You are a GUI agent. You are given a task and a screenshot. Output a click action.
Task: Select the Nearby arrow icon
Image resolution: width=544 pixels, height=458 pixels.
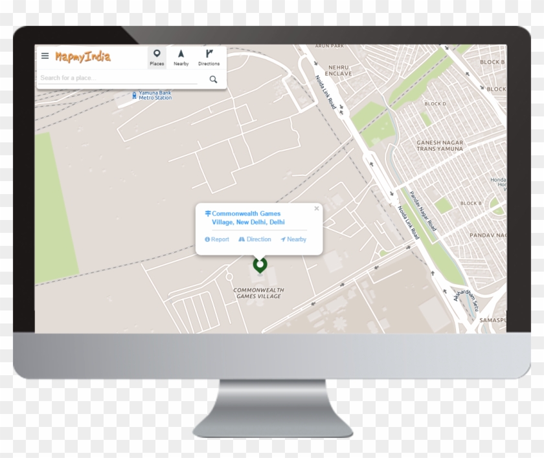point(181,54)
